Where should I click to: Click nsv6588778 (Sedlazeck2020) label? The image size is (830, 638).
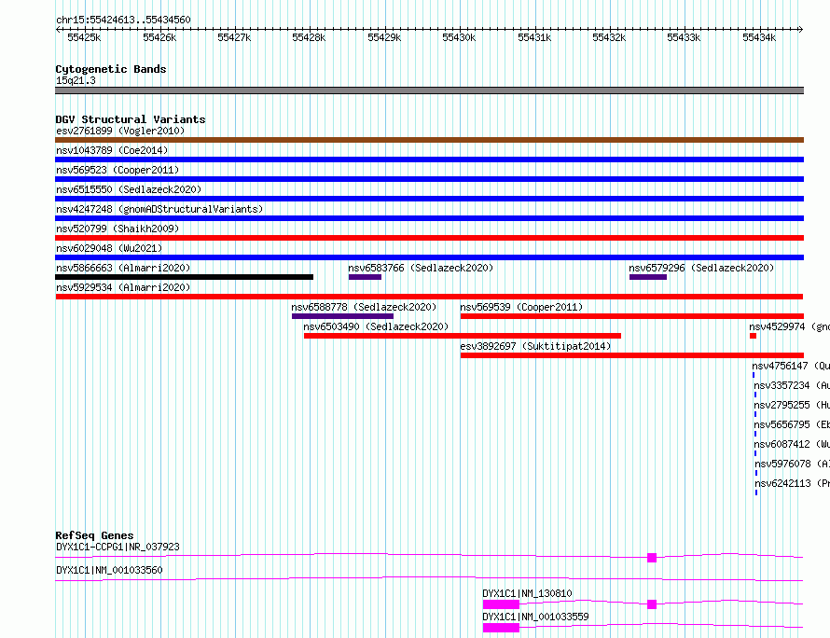364,307
